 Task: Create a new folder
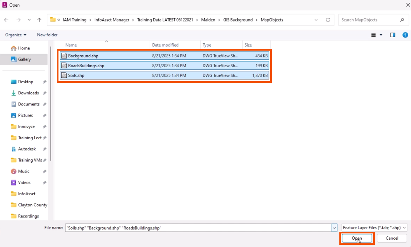point(47,35)
